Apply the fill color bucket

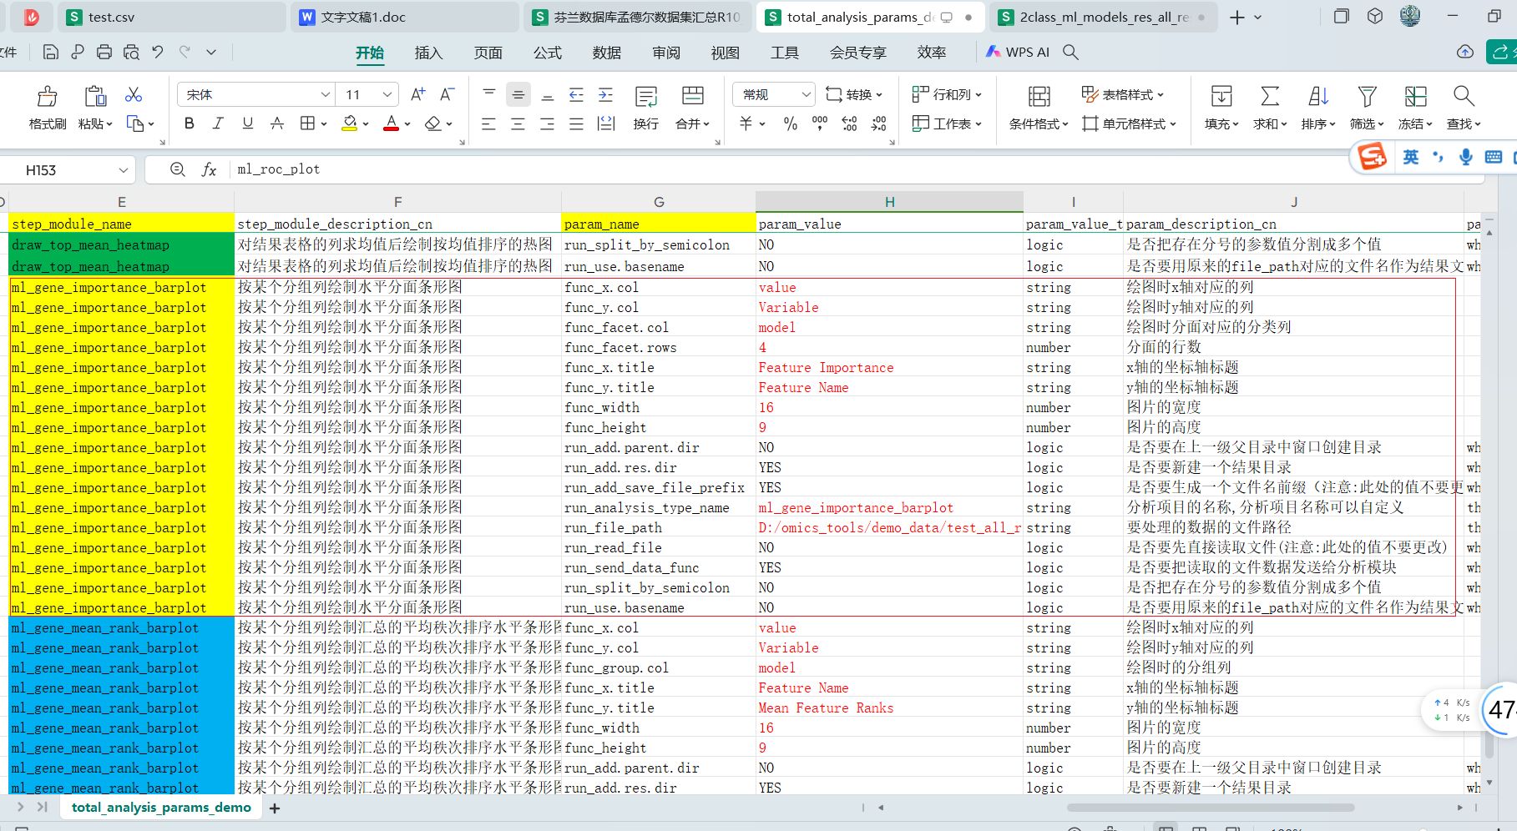(350, 123)
